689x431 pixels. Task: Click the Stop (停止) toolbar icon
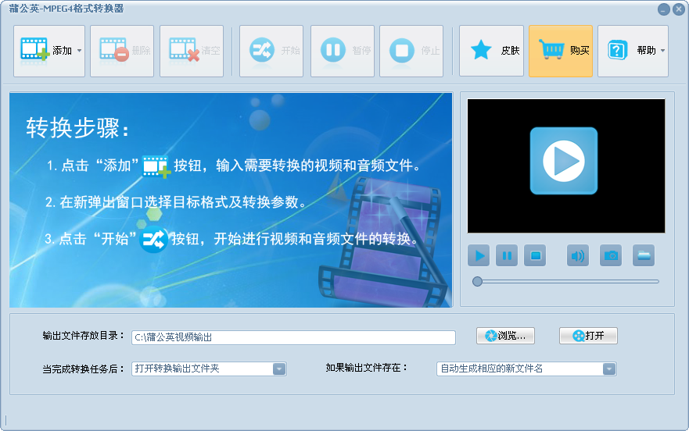(402, 51)
